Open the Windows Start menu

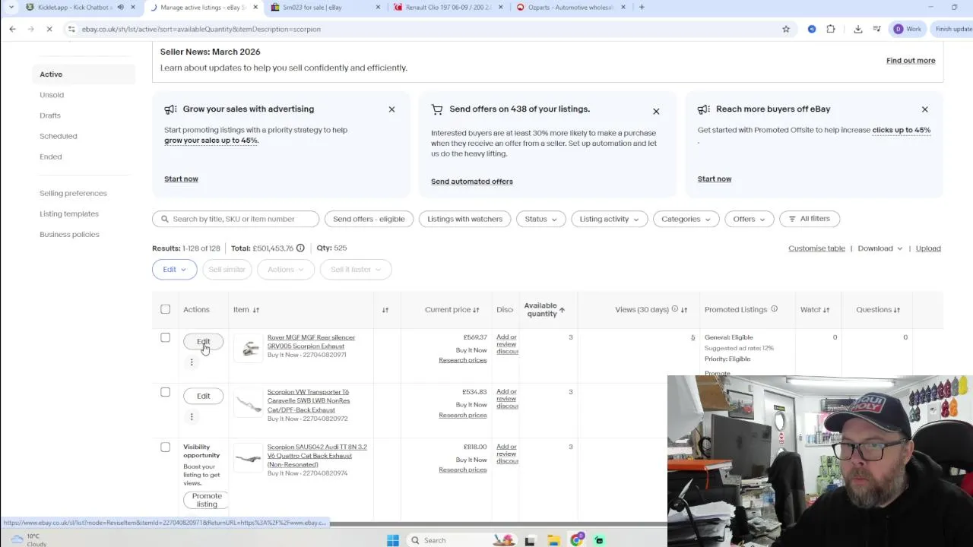coord(393,540)
